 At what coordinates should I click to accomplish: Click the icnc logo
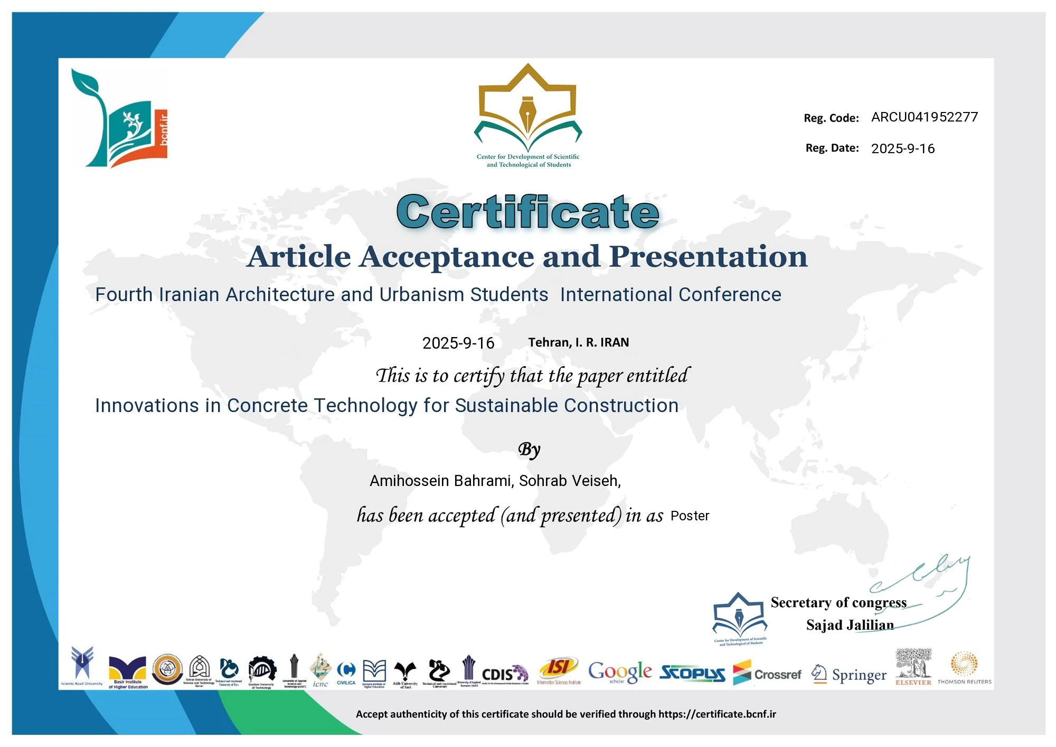point(320,670)
